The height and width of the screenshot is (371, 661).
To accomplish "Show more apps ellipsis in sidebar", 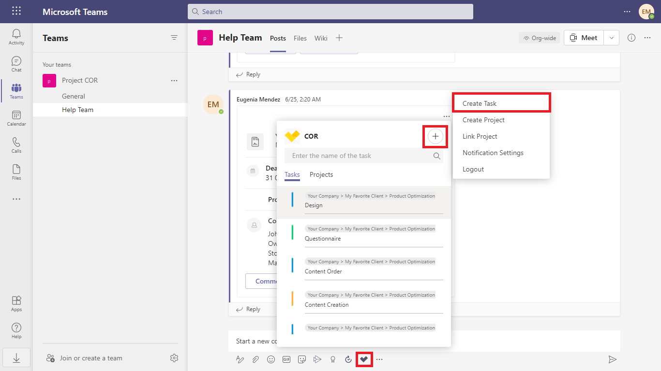I will tap(16, 199).
